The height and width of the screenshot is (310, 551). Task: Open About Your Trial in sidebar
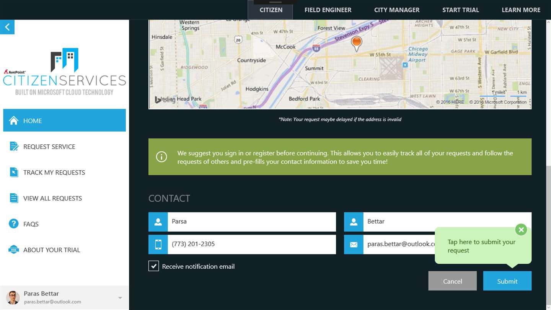pyautogui.click(x=64, y=250)
